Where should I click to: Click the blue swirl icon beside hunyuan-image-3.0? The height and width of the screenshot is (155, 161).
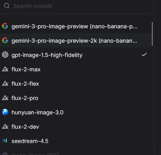point(5,112)
